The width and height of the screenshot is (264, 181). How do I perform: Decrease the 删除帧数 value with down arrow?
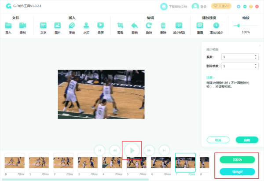256,67
